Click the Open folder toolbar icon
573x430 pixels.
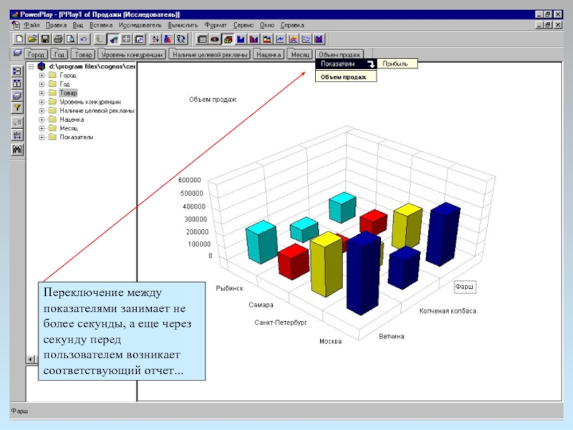pos(32,39)
